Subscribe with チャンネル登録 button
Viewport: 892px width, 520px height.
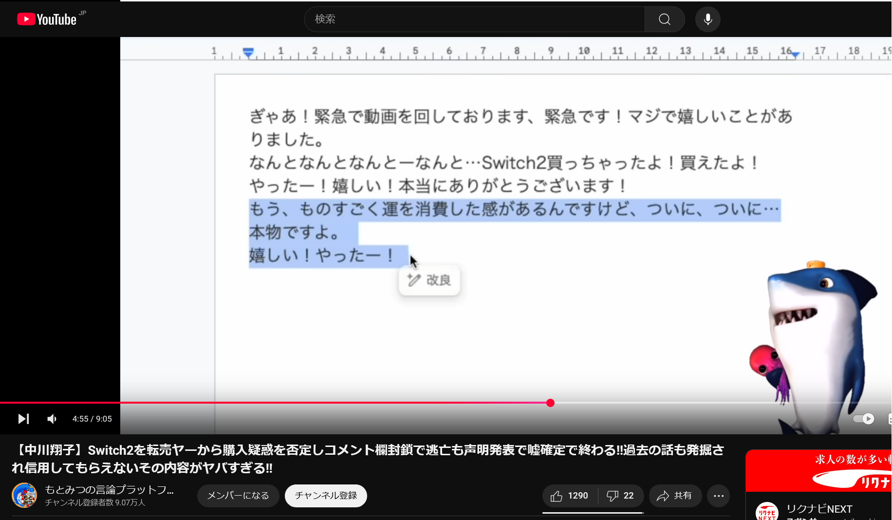[326, 496]
